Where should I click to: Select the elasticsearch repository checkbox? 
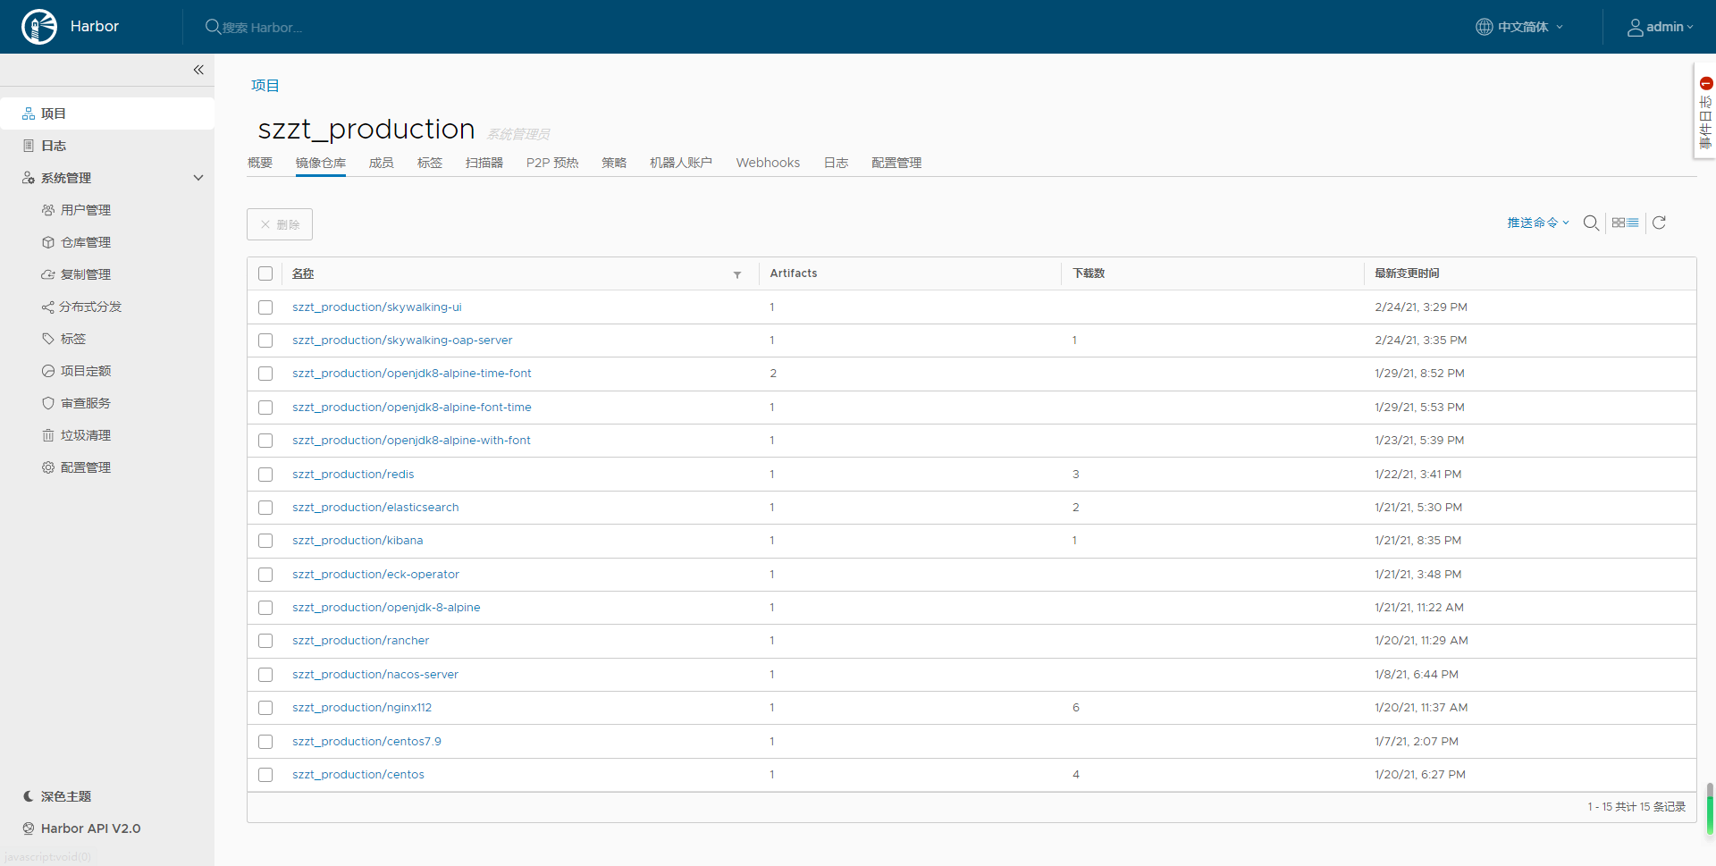click(x=265, y=508)
